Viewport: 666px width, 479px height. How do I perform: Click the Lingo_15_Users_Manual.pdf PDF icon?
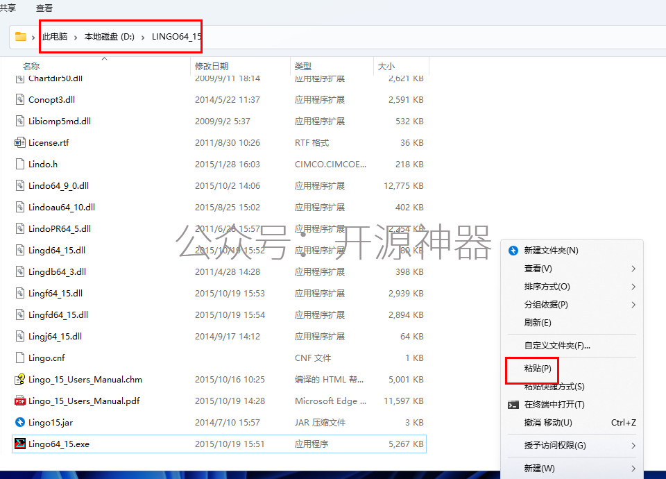tap(20, 401)
